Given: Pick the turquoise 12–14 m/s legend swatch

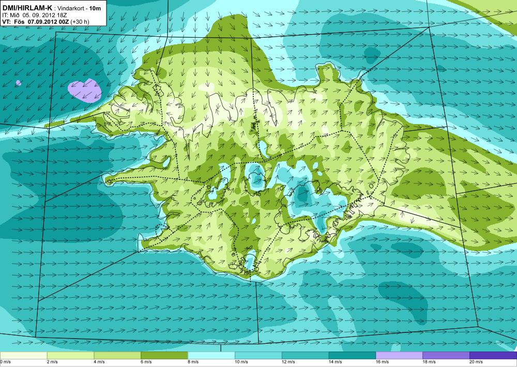Looking at the screenshot, I should click(x=306, y=356).
